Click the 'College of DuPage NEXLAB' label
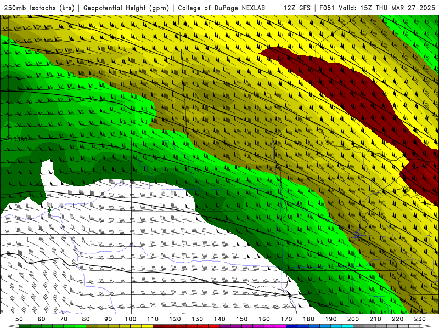Image resolution: width=439 pixels, height=329 pixels. 222,8
